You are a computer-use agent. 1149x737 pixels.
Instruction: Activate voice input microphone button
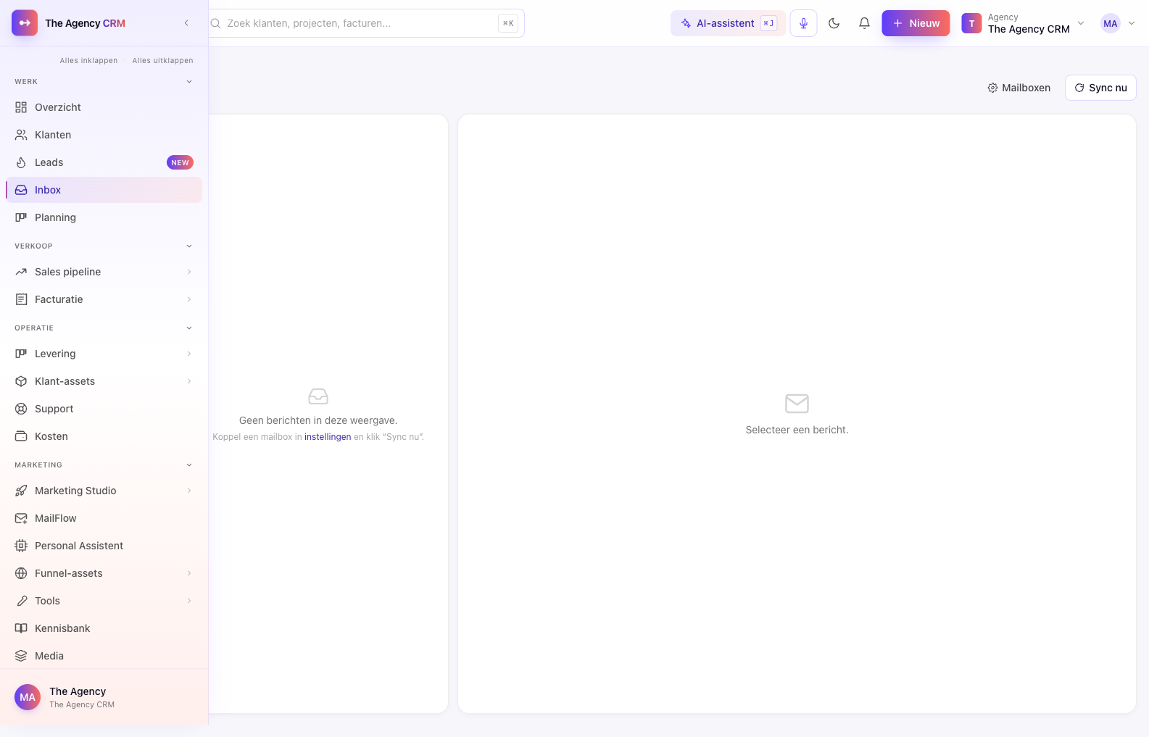(803, 23)
